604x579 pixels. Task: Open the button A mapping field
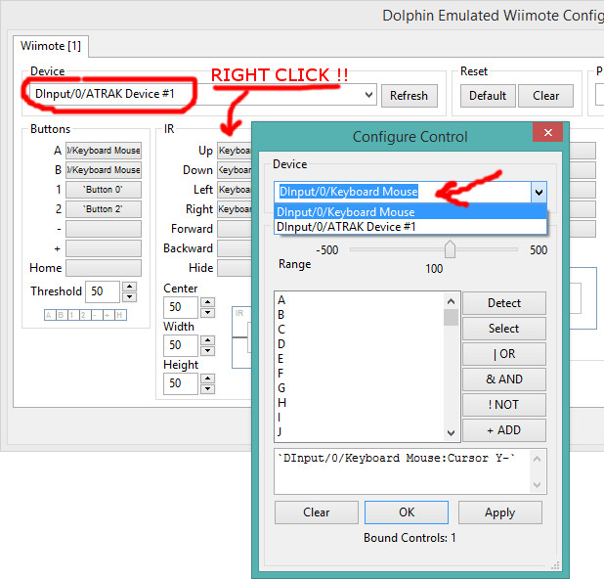104,151
